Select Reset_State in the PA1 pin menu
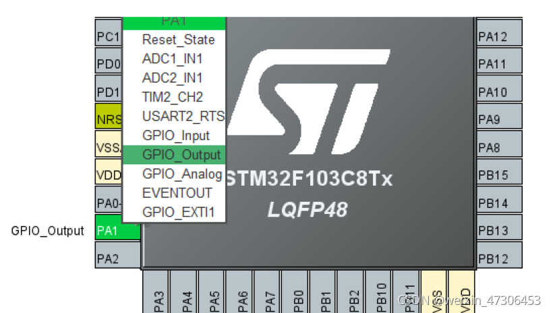 click(x=174, y=40)
